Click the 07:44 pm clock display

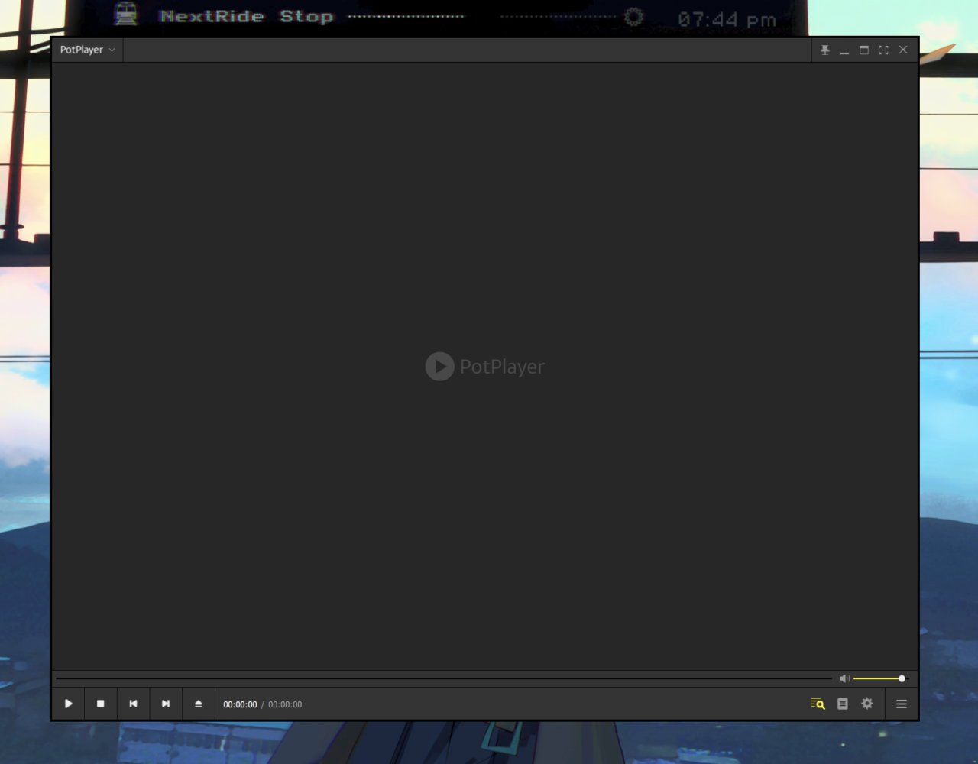click(727, 19)
